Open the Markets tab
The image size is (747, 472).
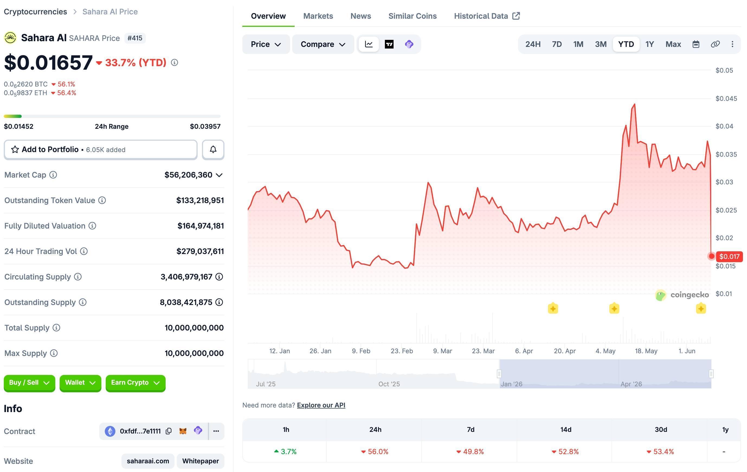click(x=318, y=16)
